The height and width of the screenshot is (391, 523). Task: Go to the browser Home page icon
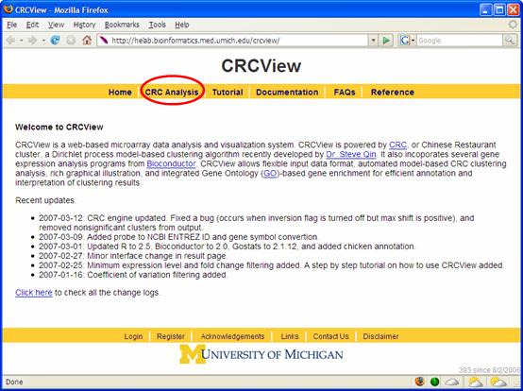[x=87, y=41]
